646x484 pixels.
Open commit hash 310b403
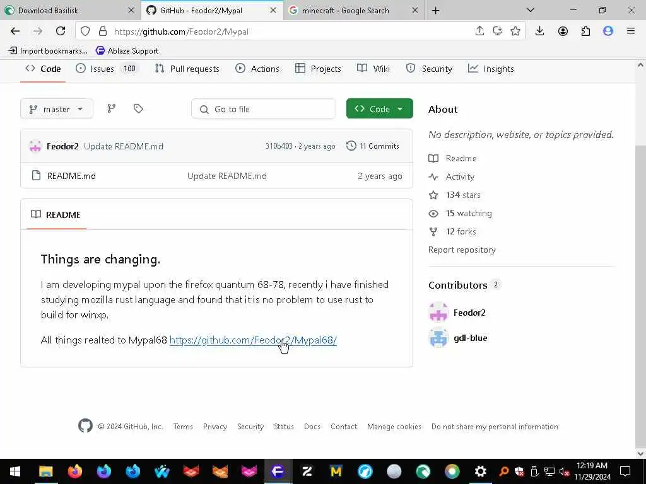point(279,146)
